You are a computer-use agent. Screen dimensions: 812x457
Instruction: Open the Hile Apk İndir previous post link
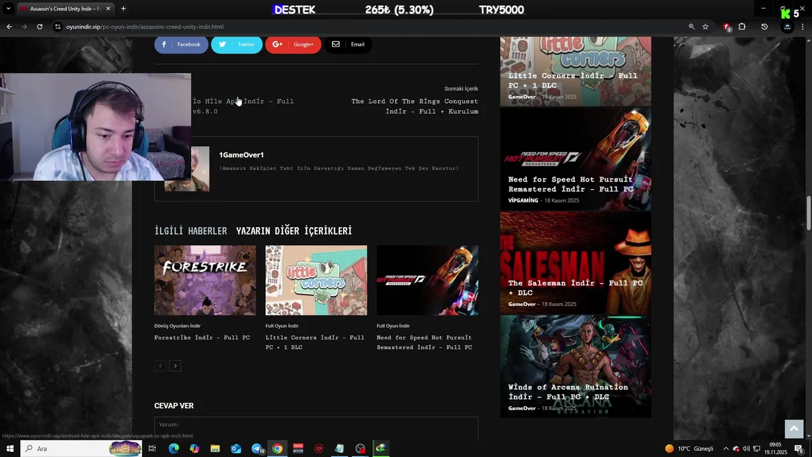243,106
